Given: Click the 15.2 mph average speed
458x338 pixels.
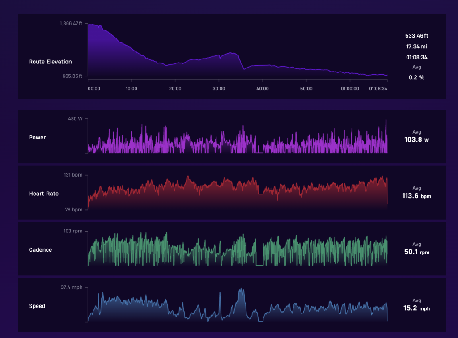Looking at the screenshot, I should pos(417,308).
